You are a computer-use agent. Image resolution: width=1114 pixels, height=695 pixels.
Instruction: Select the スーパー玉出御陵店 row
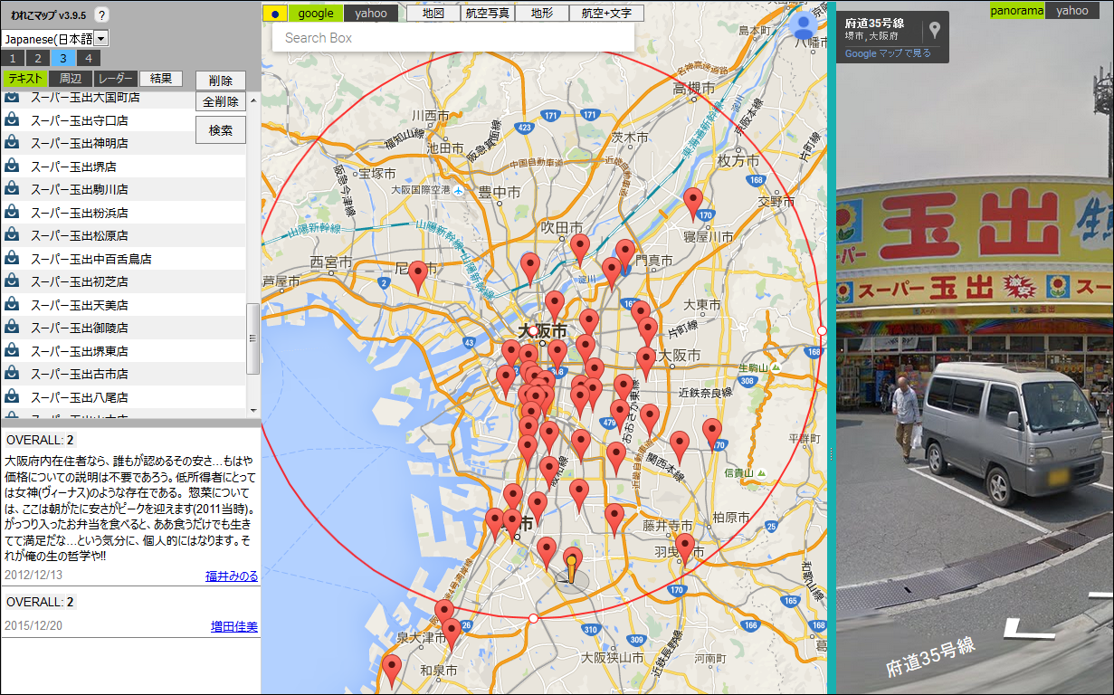pos(124,328)
